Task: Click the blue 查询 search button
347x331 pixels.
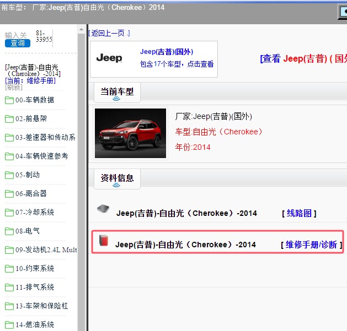Action: [18, 43]
